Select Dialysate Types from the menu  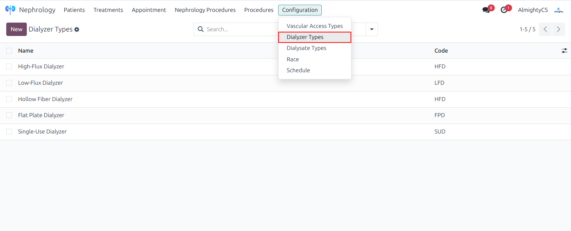(306, 48)
